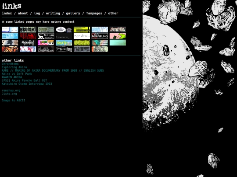Screen dimensions: 237x177
Task: Open the about page
Action: pyautogui.click(x=23, y=13)
